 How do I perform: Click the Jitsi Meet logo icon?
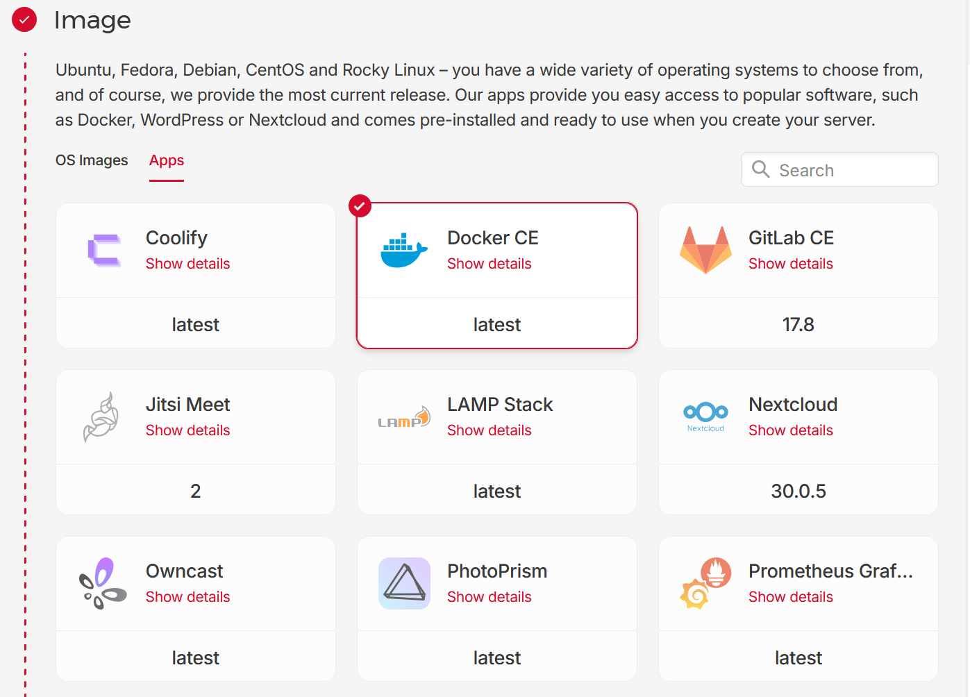point(101,417)
